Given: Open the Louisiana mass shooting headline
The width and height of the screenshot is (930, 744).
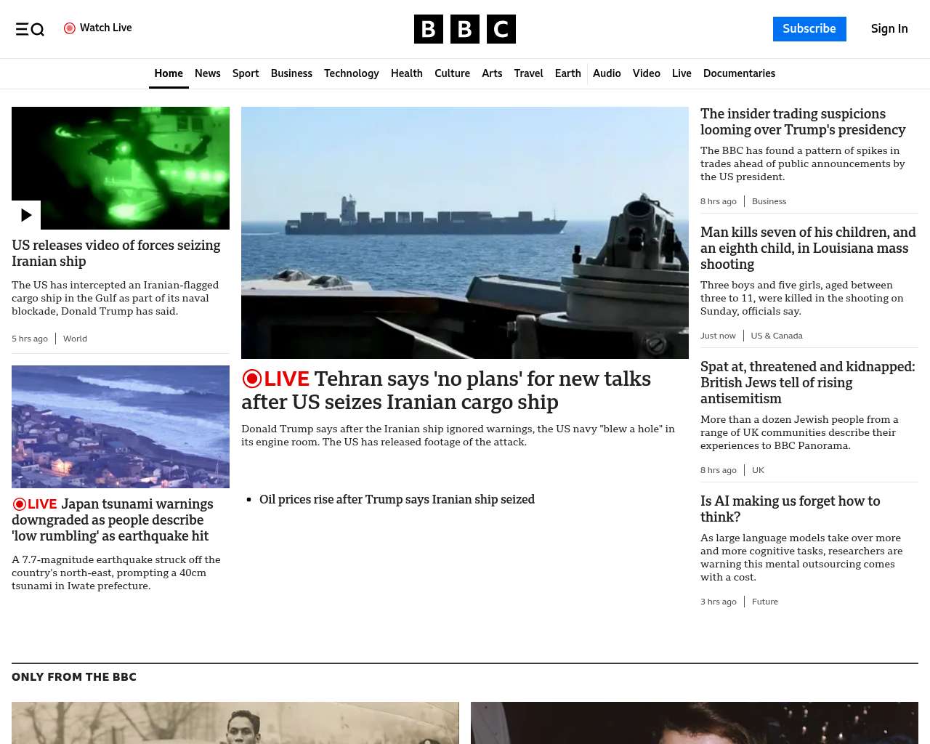Looking at the screenshot, I should (808, 248).
